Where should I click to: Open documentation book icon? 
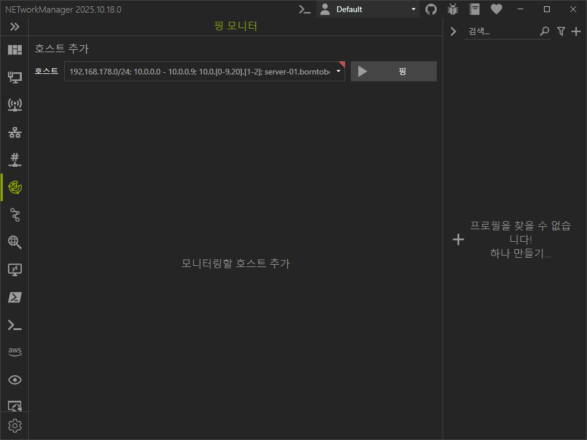pyautogui.click(x=474, y=9)
